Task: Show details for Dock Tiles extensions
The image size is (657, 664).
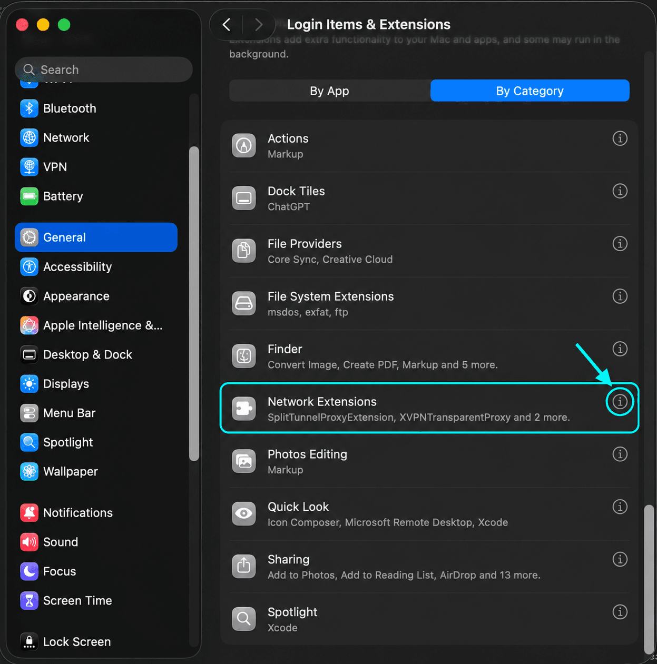Action: point(620,191)
